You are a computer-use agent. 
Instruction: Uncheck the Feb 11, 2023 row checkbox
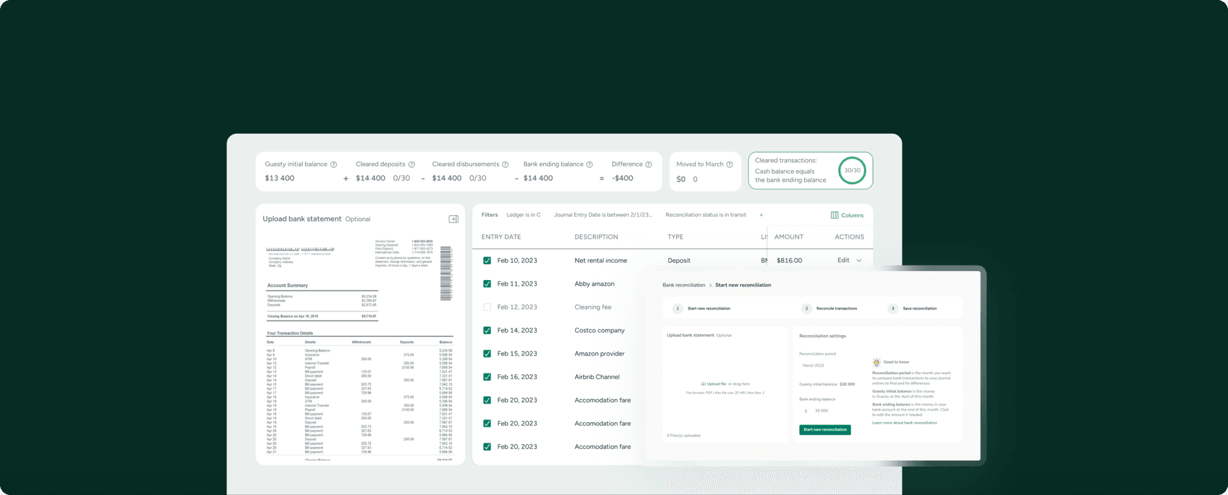click(x=487, y=284)
